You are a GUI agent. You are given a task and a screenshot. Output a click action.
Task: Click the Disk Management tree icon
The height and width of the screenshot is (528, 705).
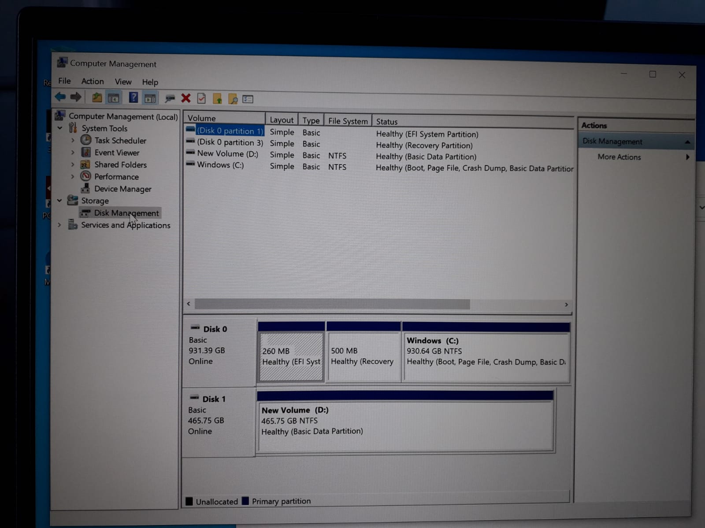pyautogui.click(x=85, y=213)
